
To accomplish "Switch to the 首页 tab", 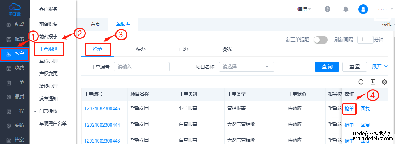I will (x=95, y=24).
